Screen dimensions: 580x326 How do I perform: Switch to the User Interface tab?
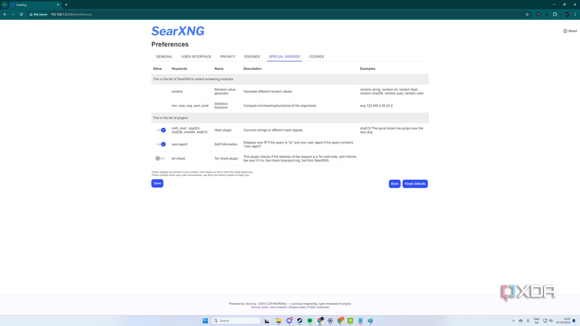tap(196, 56)
